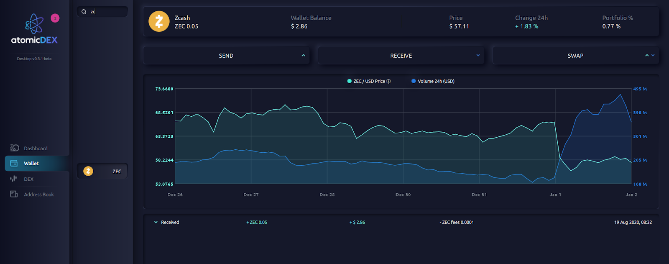Select ZEC in the coin list
The image size is (669, 264).
[x=102, y=171]
